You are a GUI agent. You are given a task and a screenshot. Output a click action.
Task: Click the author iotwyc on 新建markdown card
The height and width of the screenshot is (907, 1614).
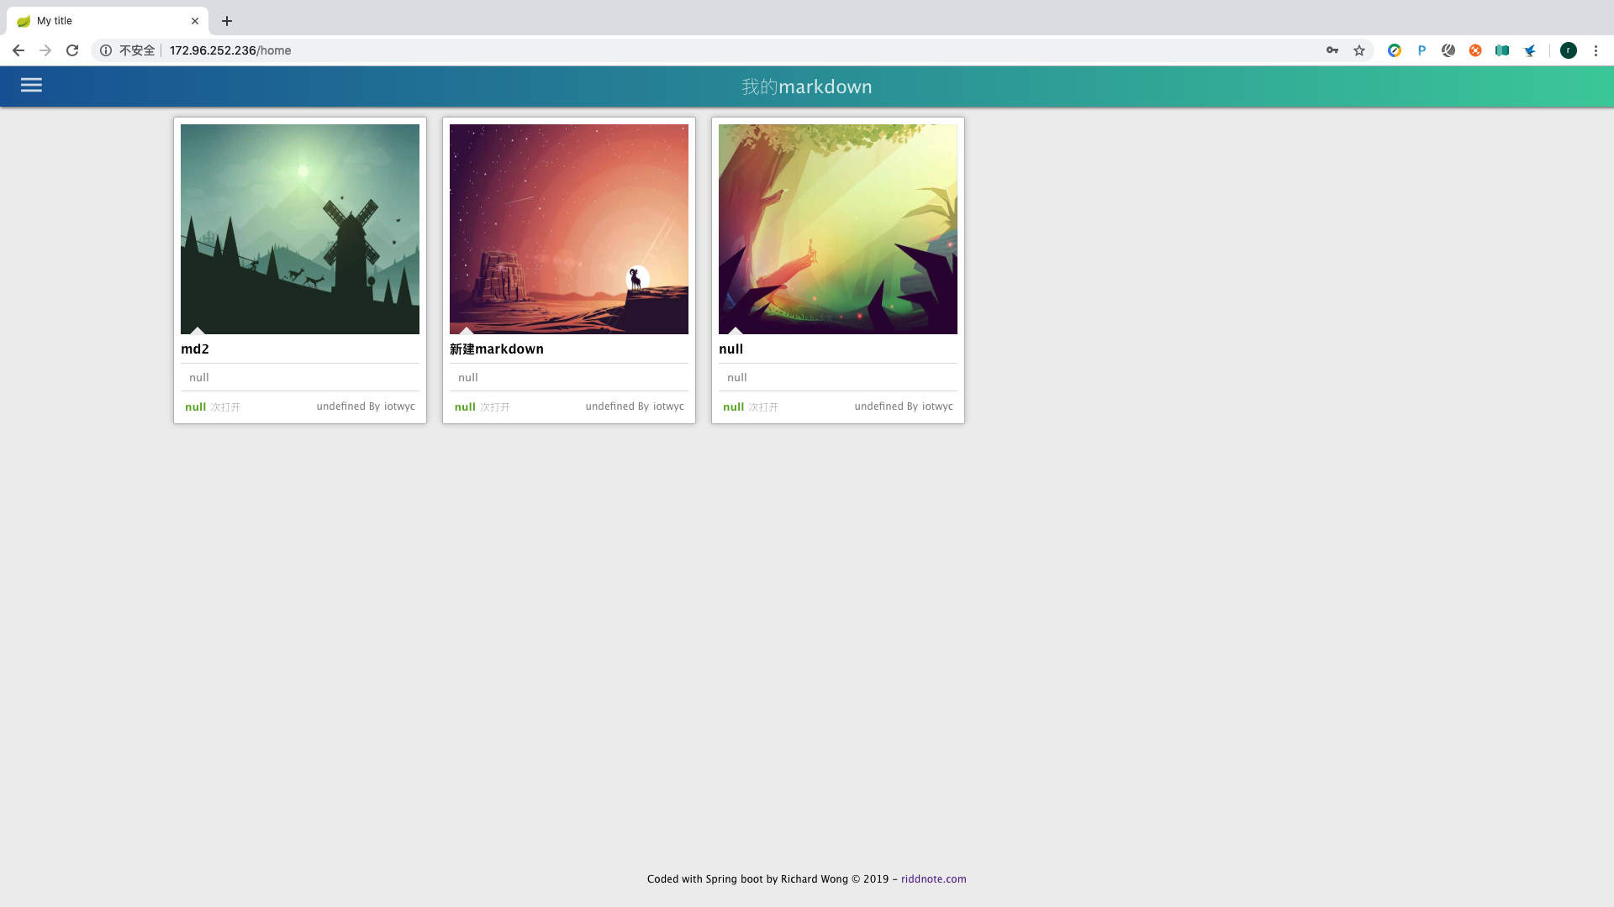click(x=668, y=406)
